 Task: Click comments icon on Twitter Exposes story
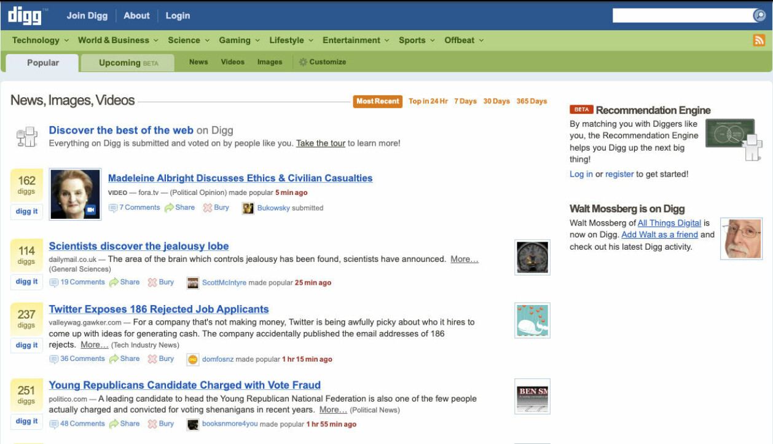pos(54,359)
